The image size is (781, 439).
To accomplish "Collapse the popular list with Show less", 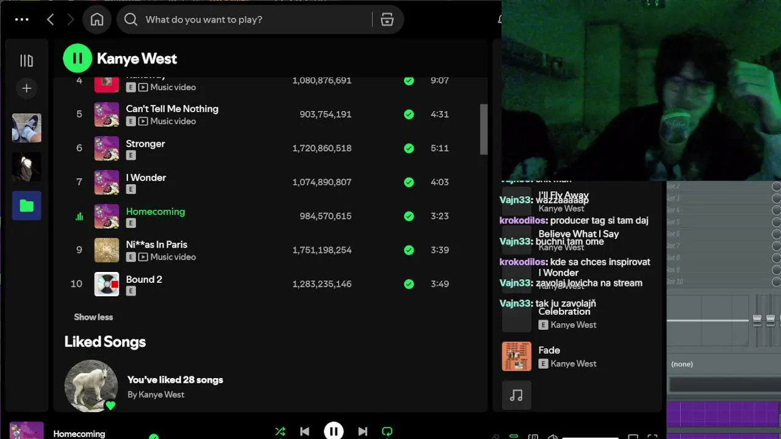I will click(x=93, y=317).
